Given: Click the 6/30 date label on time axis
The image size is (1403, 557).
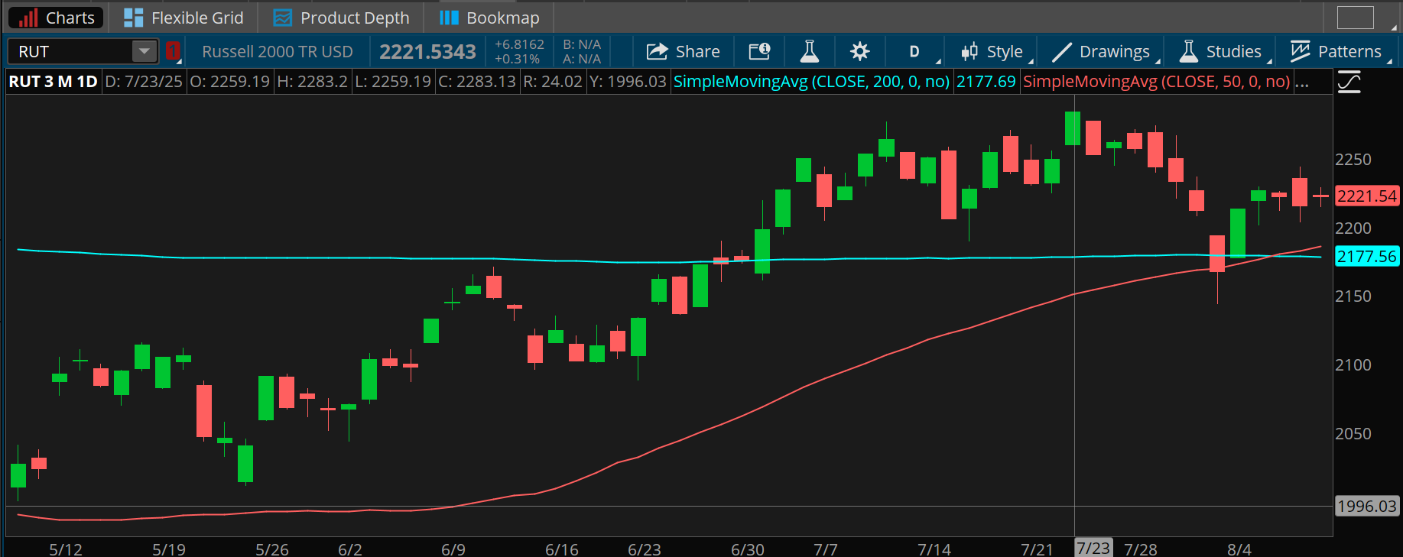Looking at the screenshot, I should [748, 549].
